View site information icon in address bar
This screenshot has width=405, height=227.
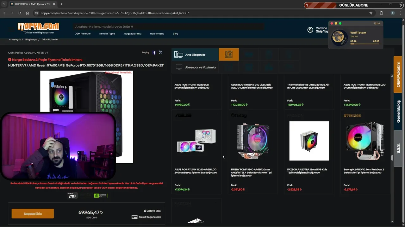pyautogui.click(x=36, y=13)
